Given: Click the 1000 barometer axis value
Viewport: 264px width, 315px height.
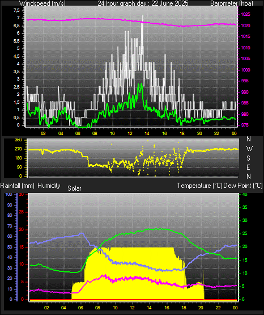Looking at the screenshot, I should 246,70.
